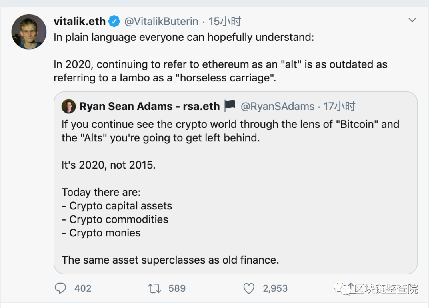Click the 402 replies count
The image size is (432, 308).
[83, 288]
